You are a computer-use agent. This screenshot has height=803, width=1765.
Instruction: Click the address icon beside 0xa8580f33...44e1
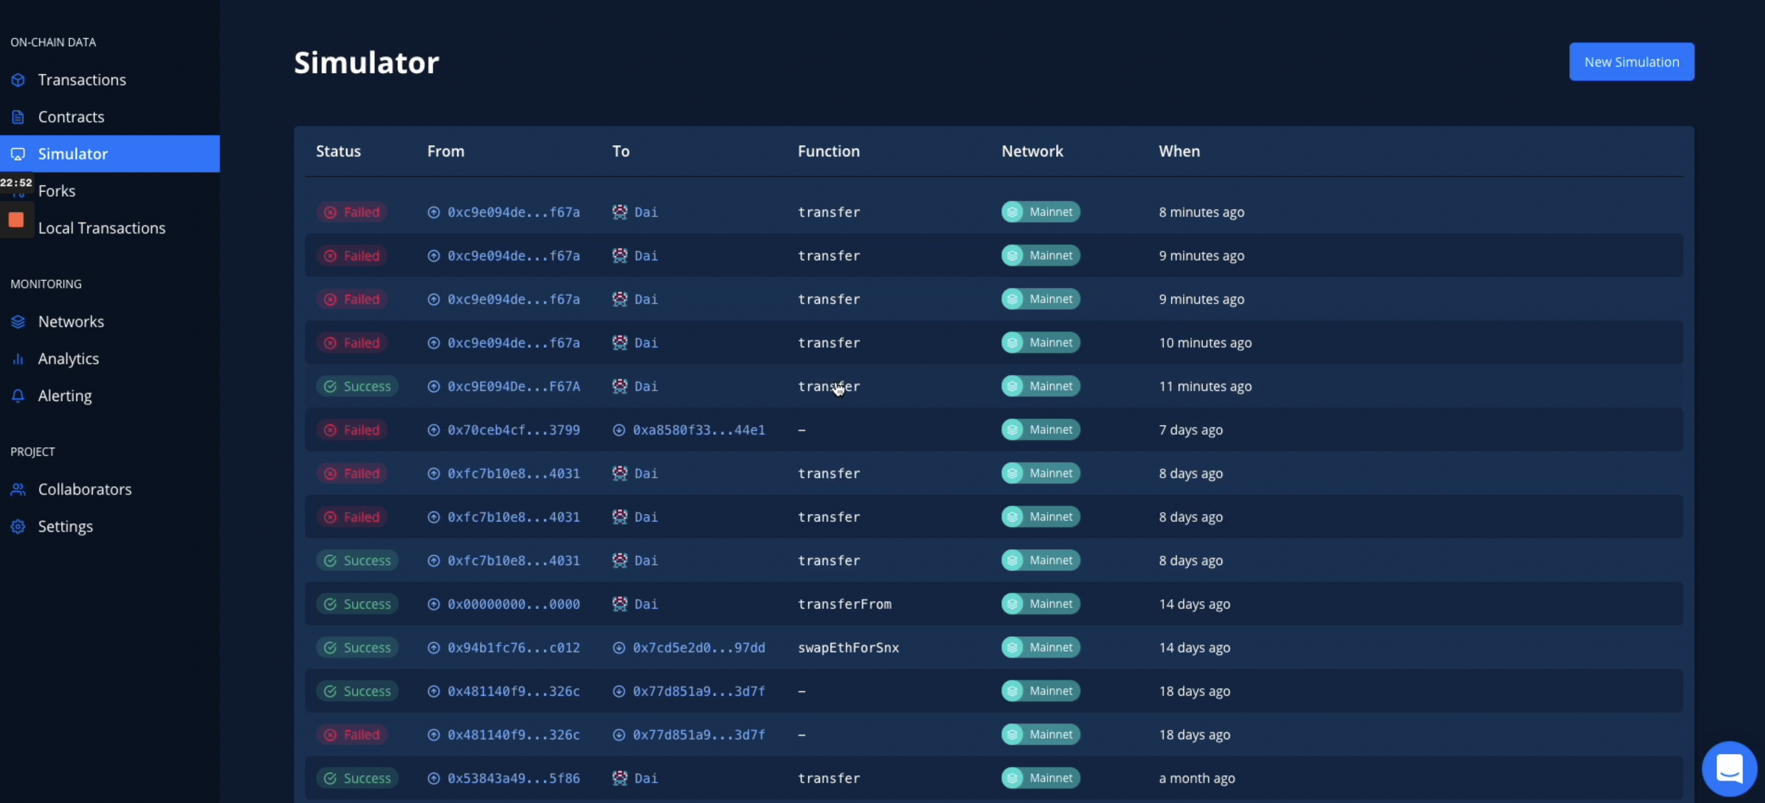pos(619,431)
